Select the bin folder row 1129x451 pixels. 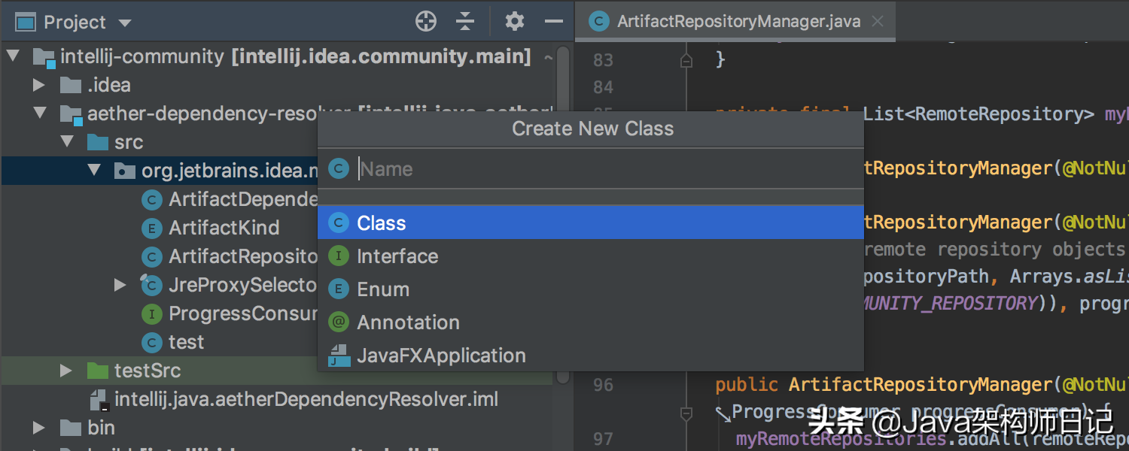[x=277, y=428]
